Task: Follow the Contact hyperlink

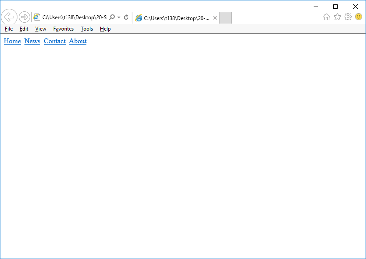Action: pos(55,41)
